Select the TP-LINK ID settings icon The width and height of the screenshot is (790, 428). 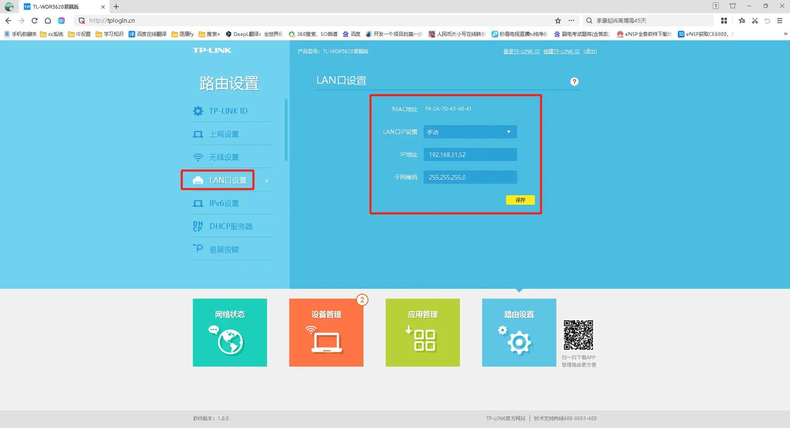click(197, 110)
